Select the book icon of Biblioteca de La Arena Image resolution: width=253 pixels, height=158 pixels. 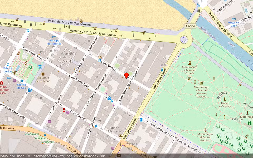click(x=42, y=74)
